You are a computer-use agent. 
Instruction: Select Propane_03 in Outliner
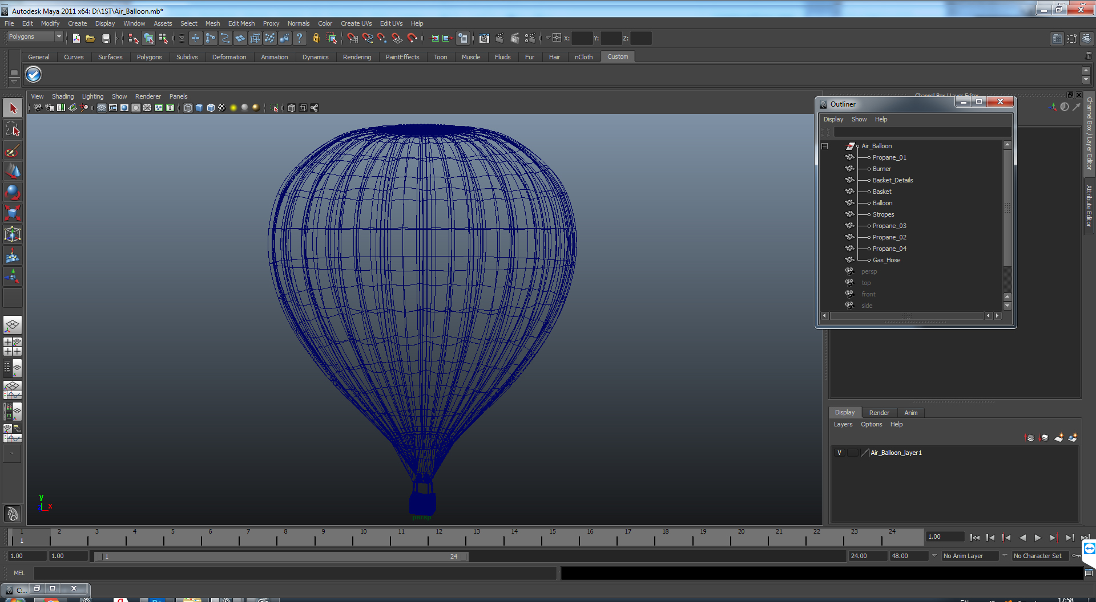click(889, 226)
